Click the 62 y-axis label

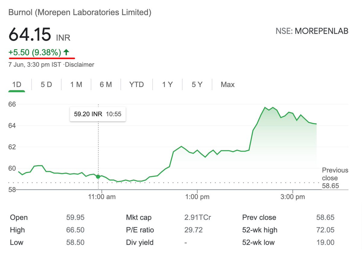click(12, 147)
